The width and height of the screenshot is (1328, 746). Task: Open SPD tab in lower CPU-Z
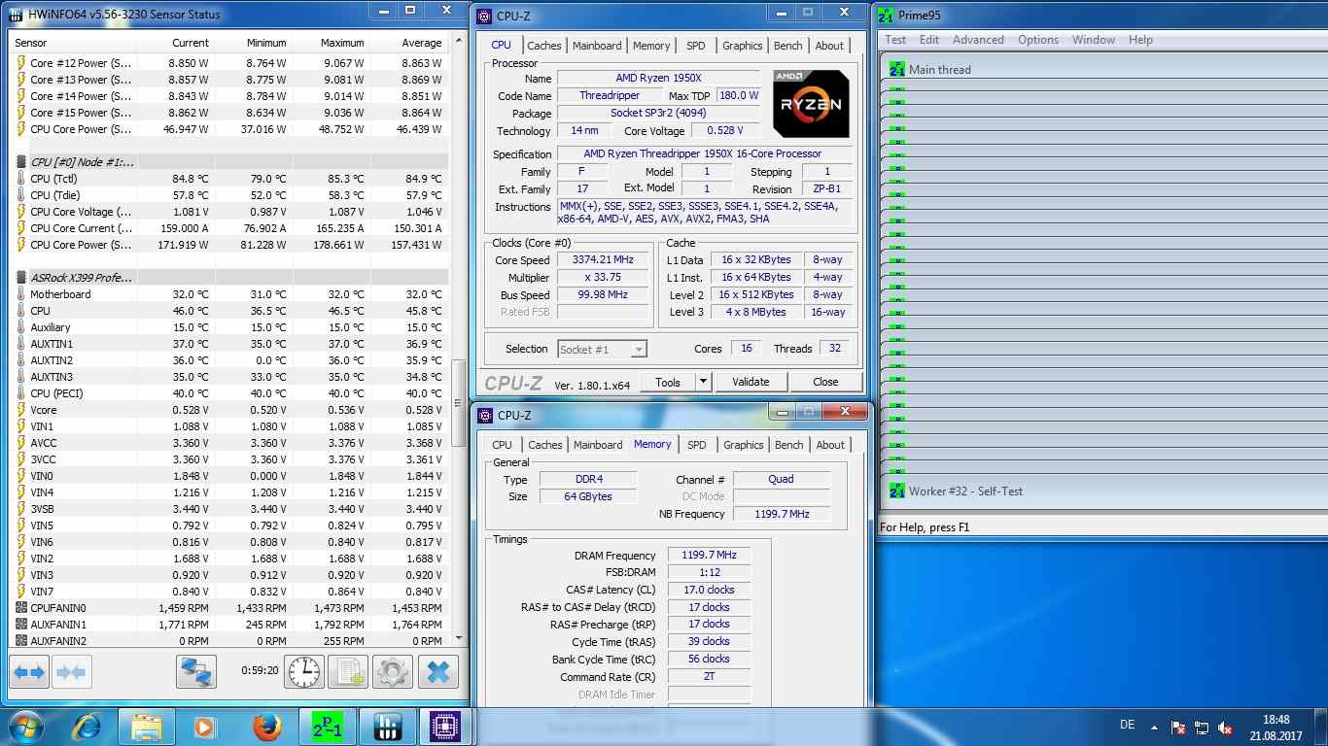[697, 445]
